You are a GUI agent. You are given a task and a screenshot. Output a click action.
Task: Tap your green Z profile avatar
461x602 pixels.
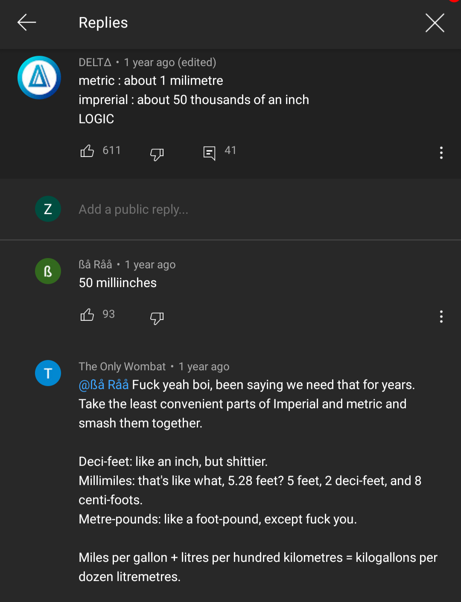[48, 209]
